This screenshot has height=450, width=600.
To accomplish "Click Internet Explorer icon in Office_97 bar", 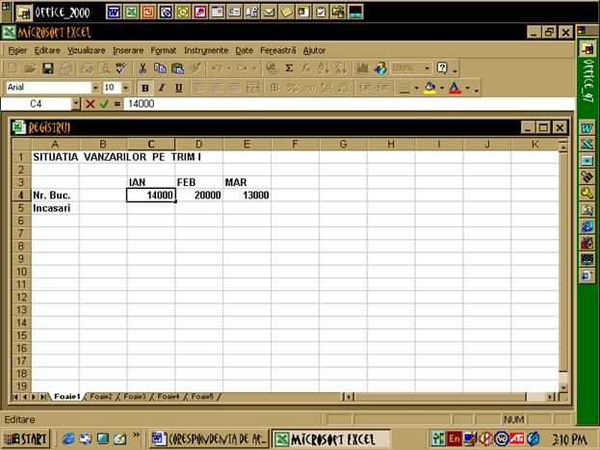I will pos(587,225).
